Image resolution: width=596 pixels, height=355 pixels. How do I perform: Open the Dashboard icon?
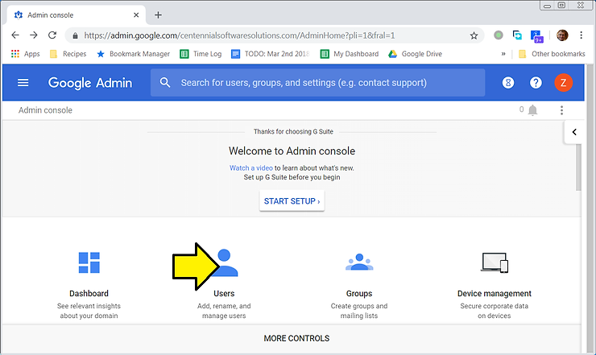(x=89, y=262)
